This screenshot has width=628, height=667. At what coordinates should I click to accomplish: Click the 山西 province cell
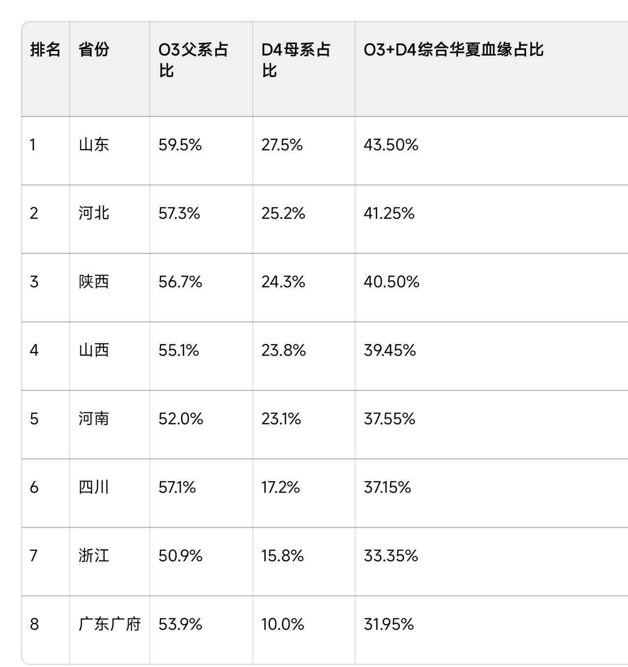(94, 350)
